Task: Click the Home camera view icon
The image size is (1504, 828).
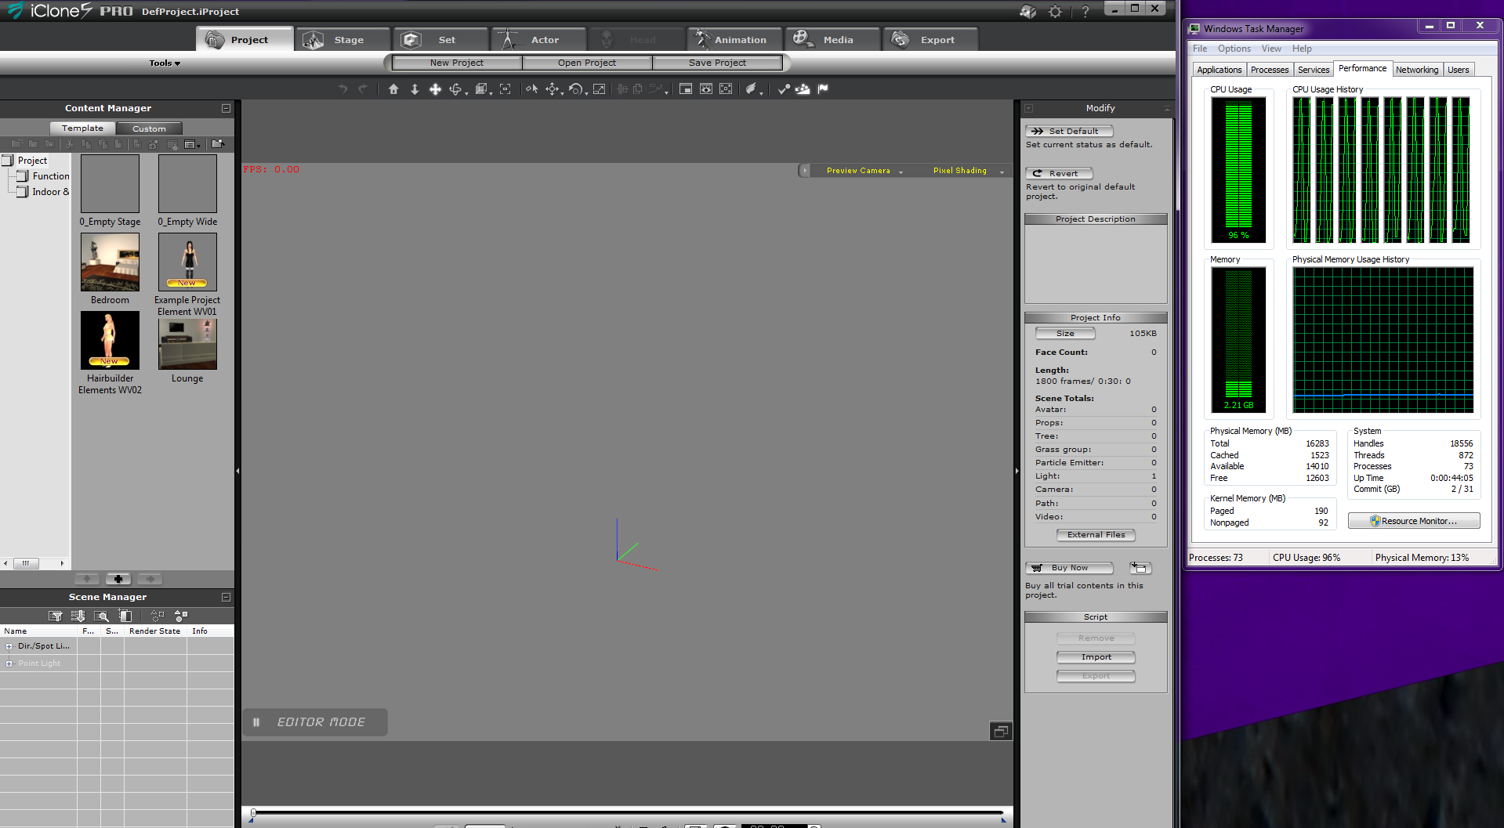Action: tap(393, 89)
